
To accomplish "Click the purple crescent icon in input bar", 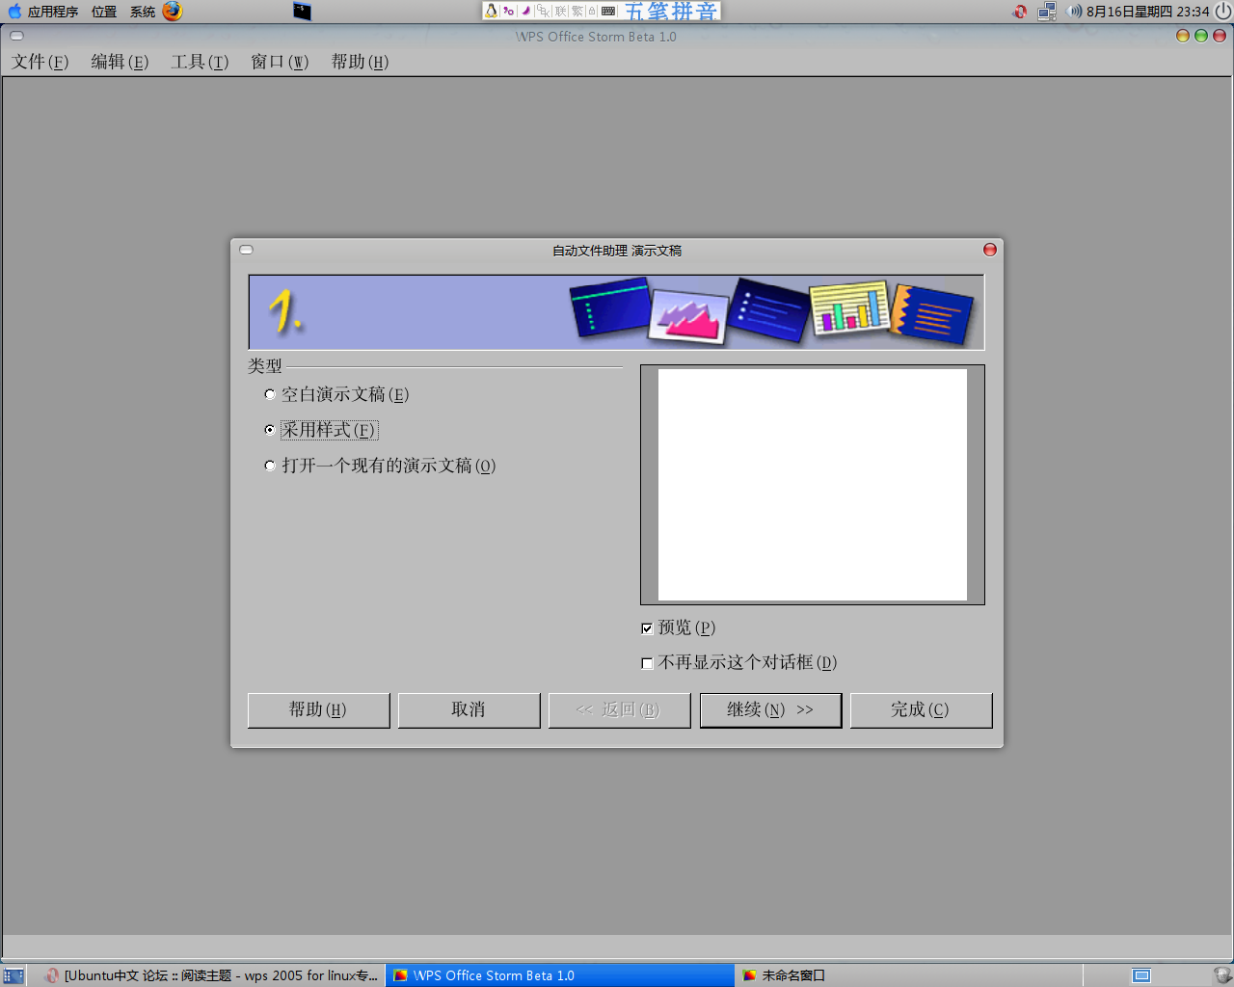I will [526, 11].
